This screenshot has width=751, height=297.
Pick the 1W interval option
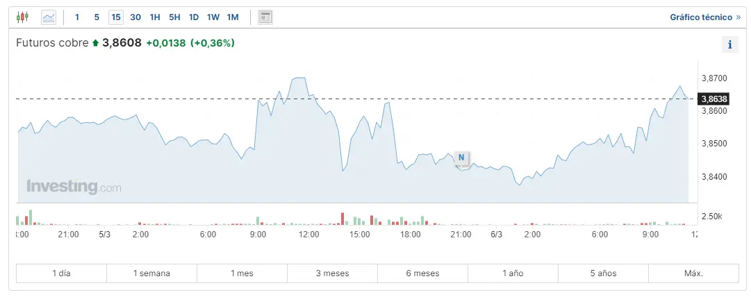click(213, 17)
